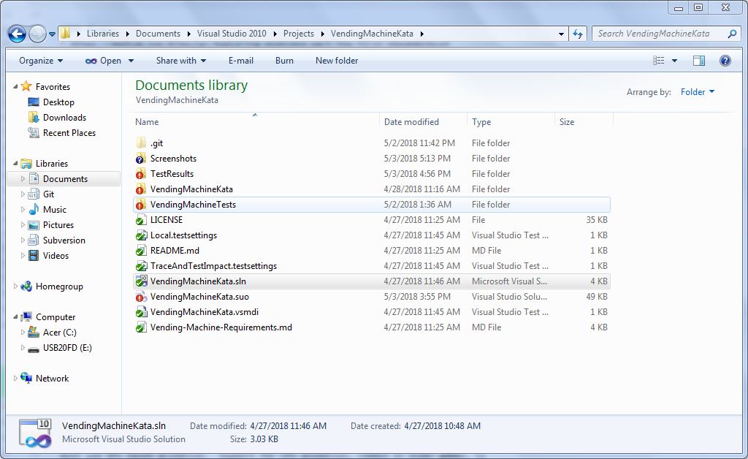Select the VendingMachineKata.vsmdi file icon
Image resolution: width=748 pixels, height=459 pixels.
pos(141,311)
